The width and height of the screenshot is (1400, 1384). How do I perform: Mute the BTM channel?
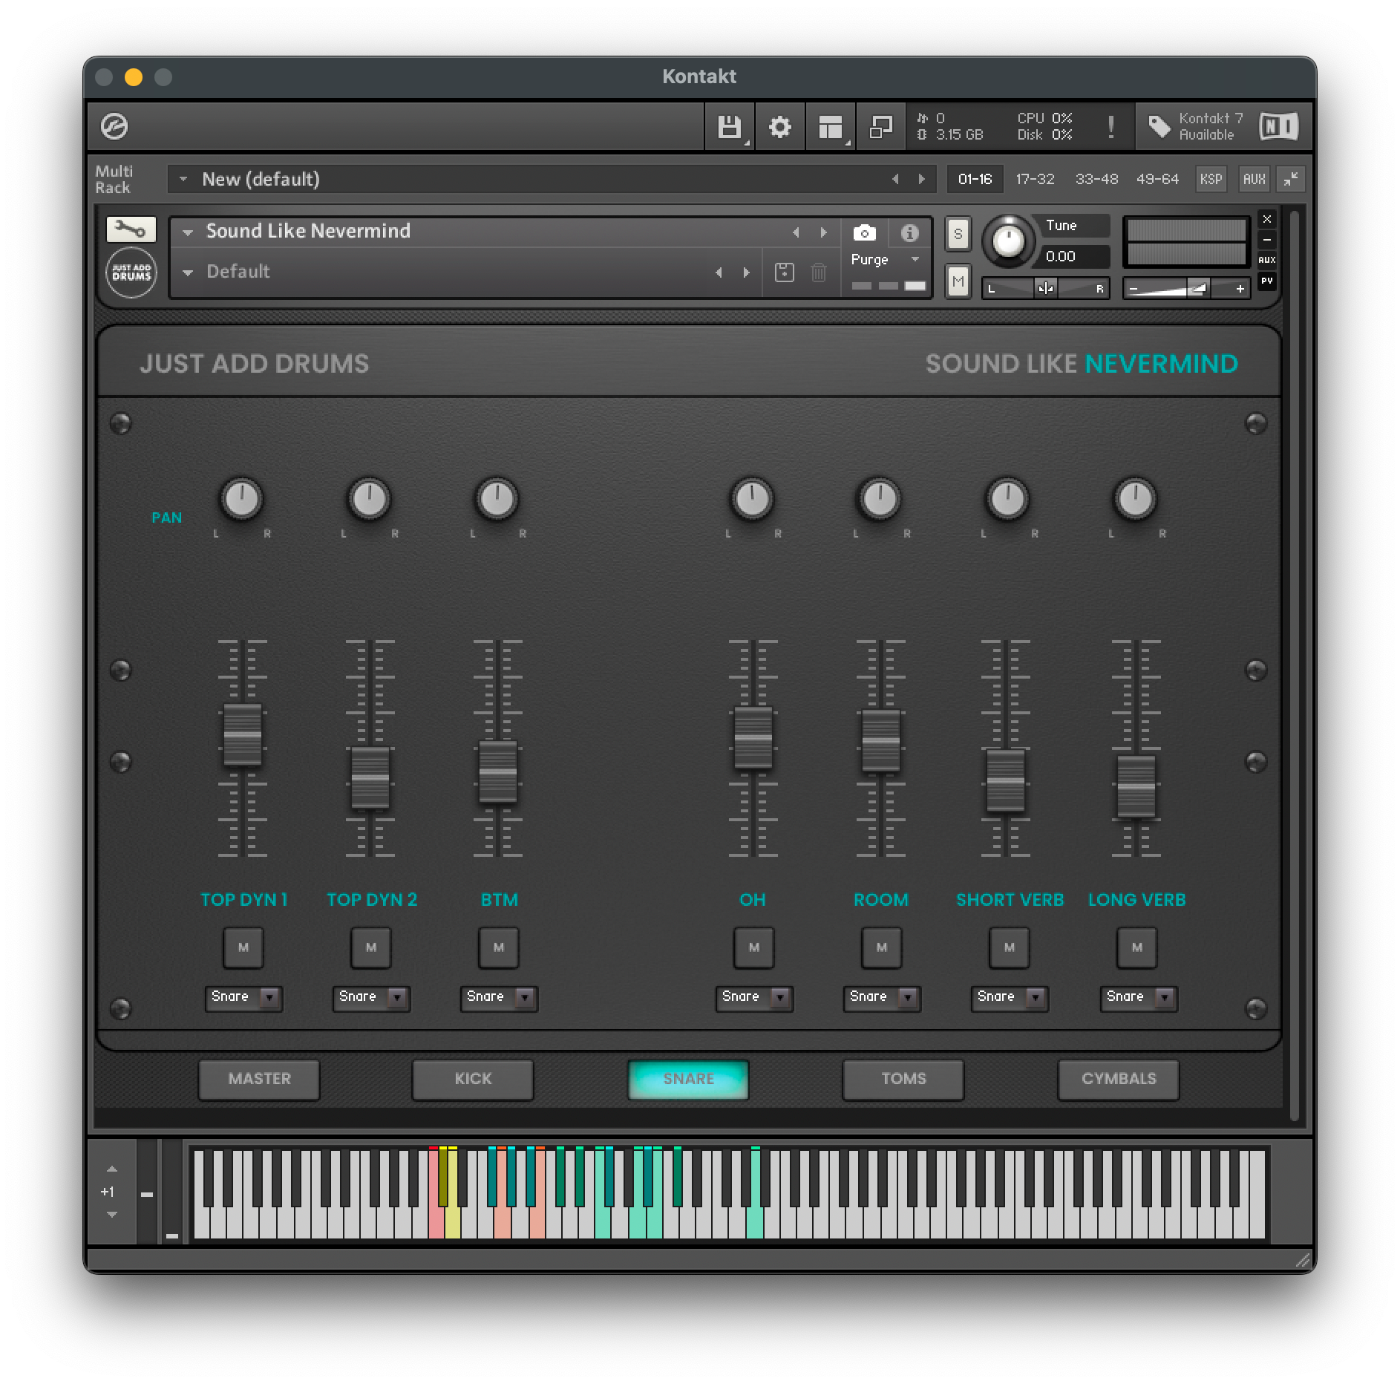click(499, 947)
